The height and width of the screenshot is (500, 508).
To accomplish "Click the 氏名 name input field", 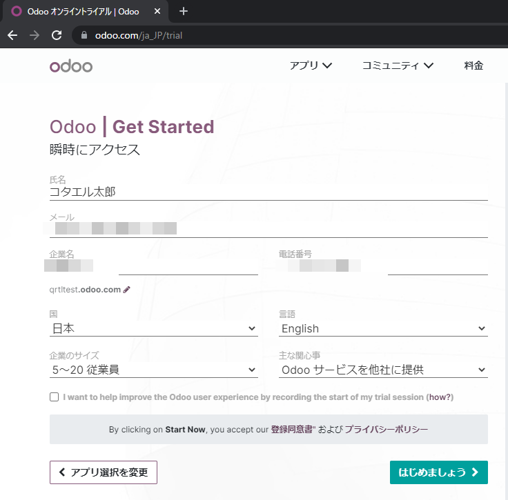I will tap(268, 192).
